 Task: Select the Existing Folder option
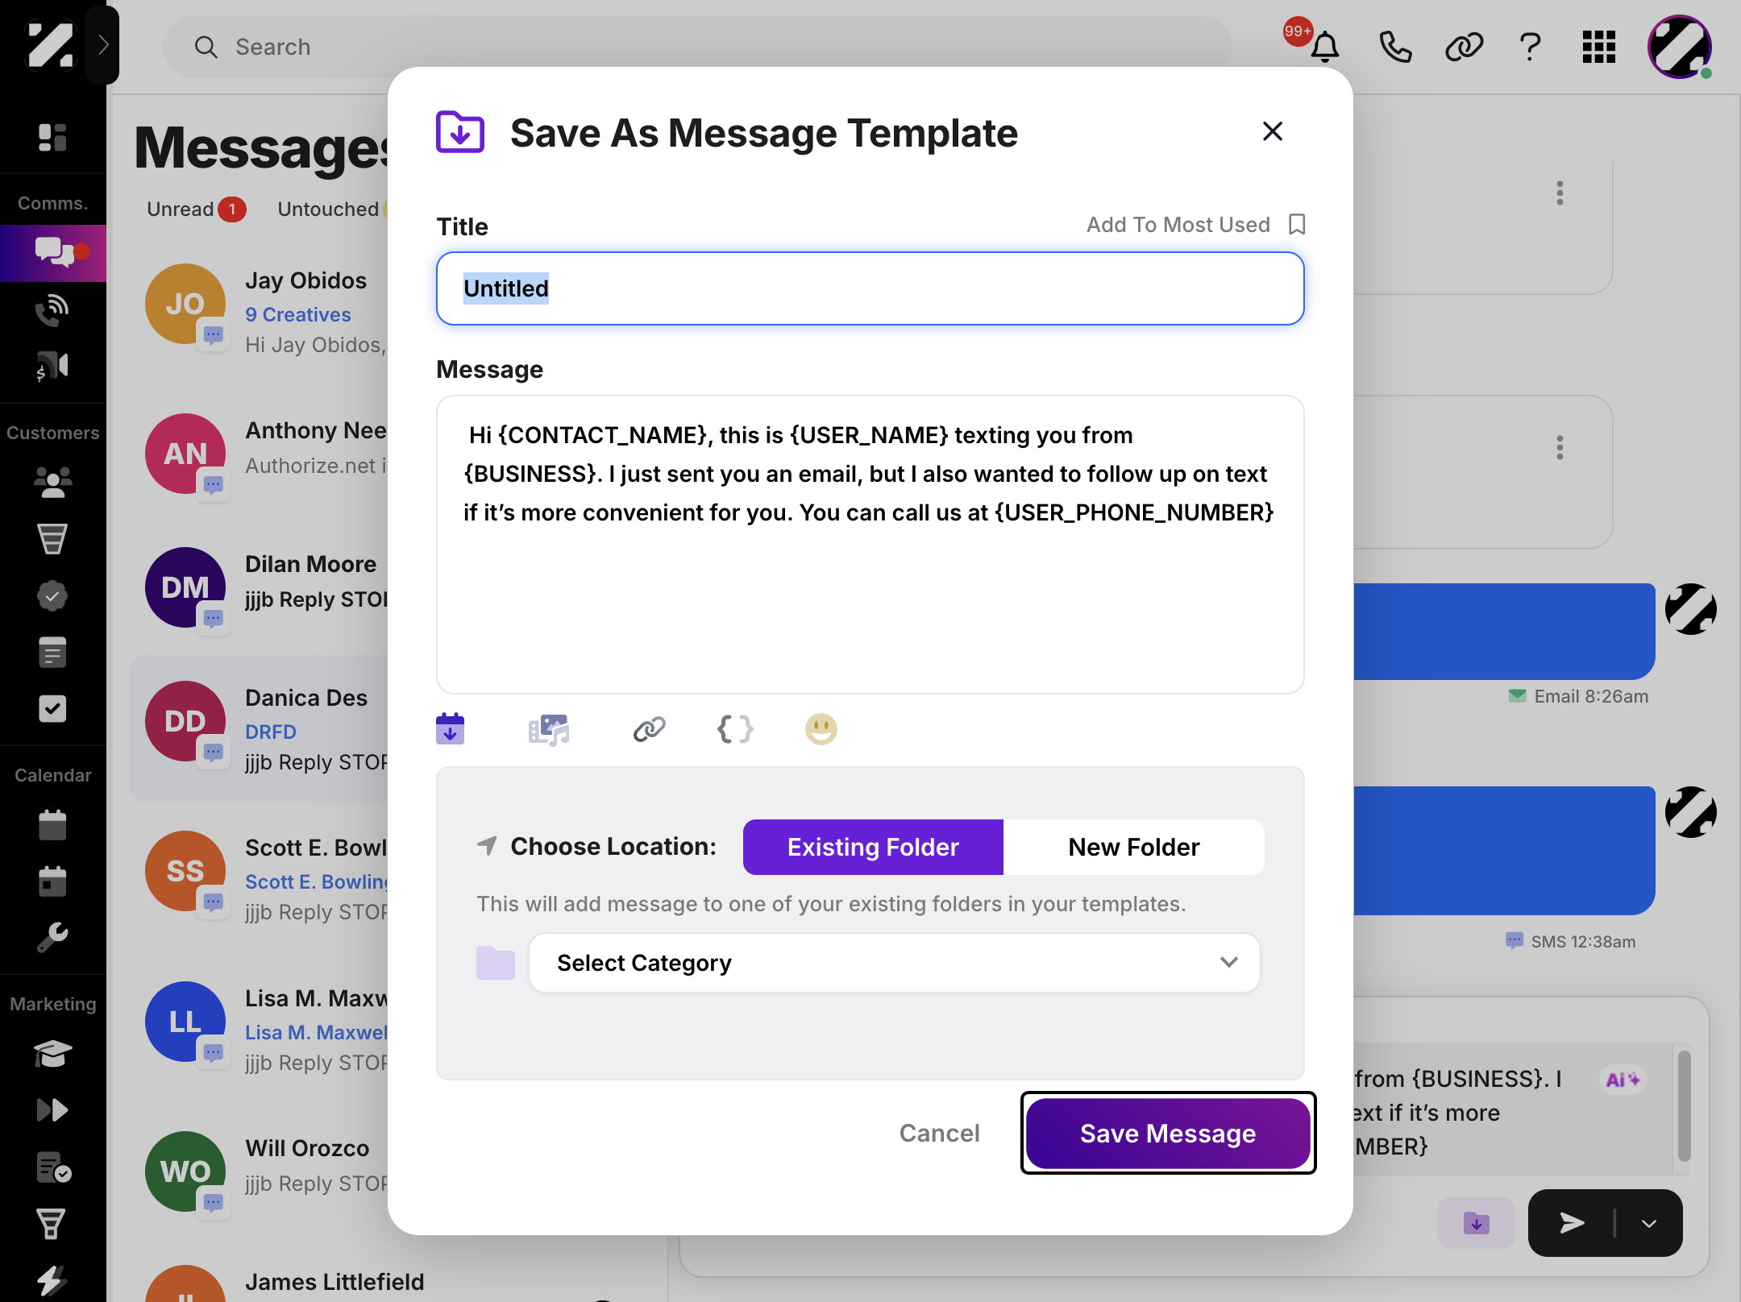tap(873, 847)
